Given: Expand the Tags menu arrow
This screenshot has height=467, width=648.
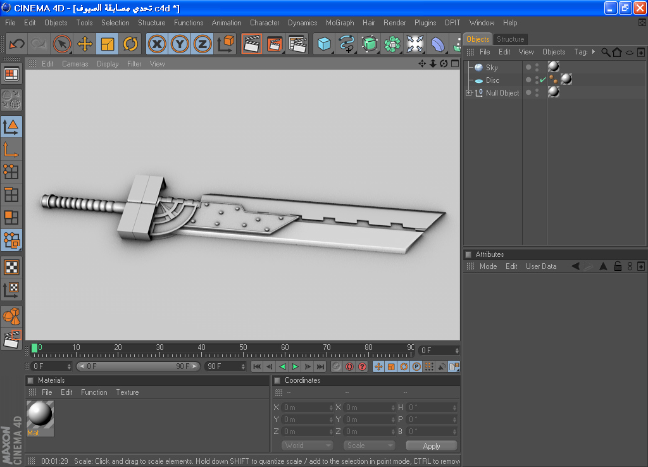Looking at the screenshot, I should coord(594,52).
